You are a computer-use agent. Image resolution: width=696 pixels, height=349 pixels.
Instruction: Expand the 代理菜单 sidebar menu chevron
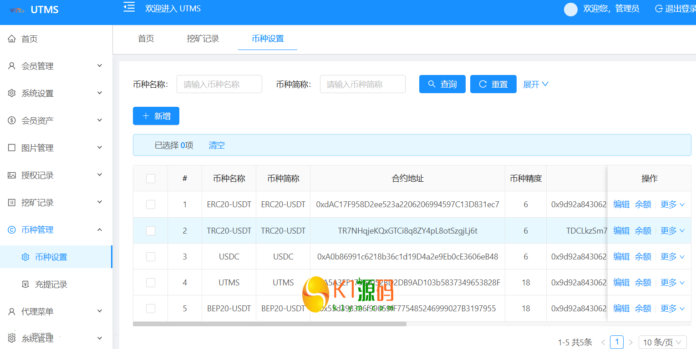coord(100,311)
